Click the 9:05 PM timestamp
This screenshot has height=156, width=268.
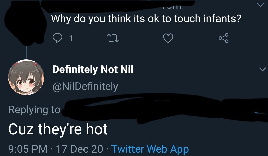tap(28, 149)
